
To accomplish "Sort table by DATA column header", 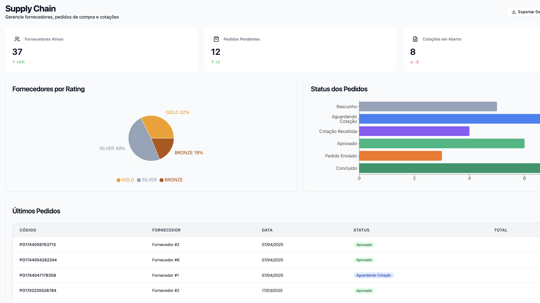I will pyautogui.click(x=267, y=230).
